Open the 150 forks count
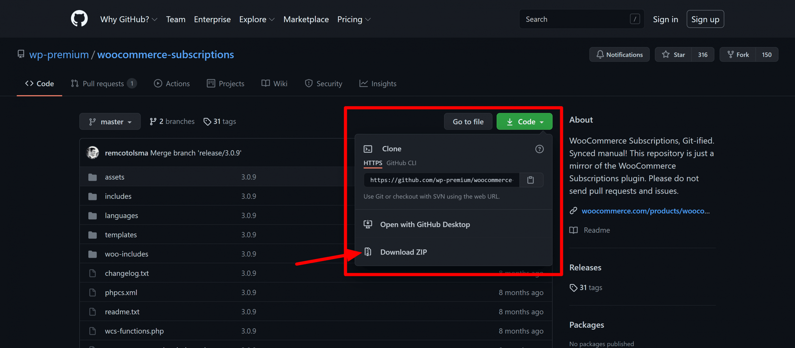795x348 pixels. (x=767, y=54)
